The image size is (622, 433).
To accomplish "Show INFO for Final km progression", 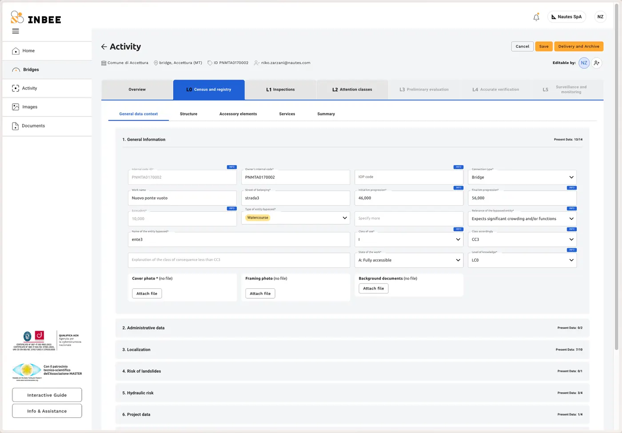I will 572,188.
